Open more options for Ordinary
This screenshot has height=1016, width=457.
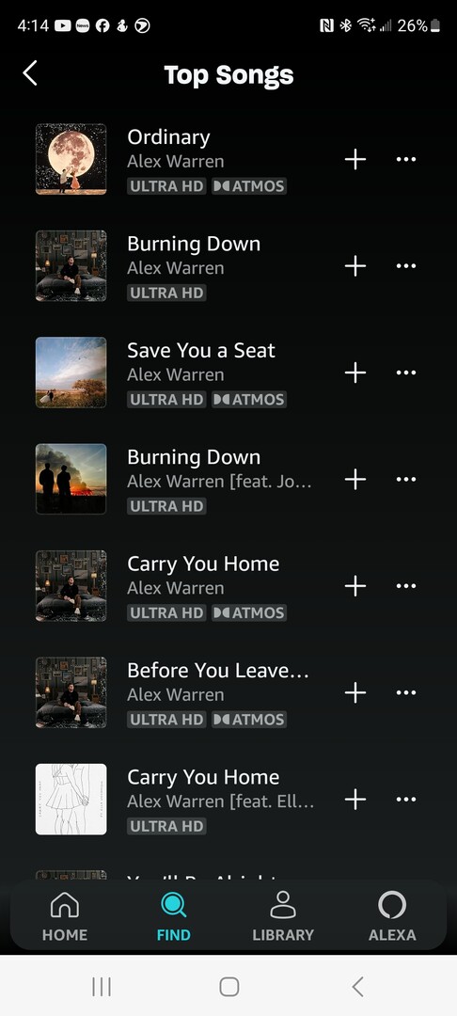406,159
